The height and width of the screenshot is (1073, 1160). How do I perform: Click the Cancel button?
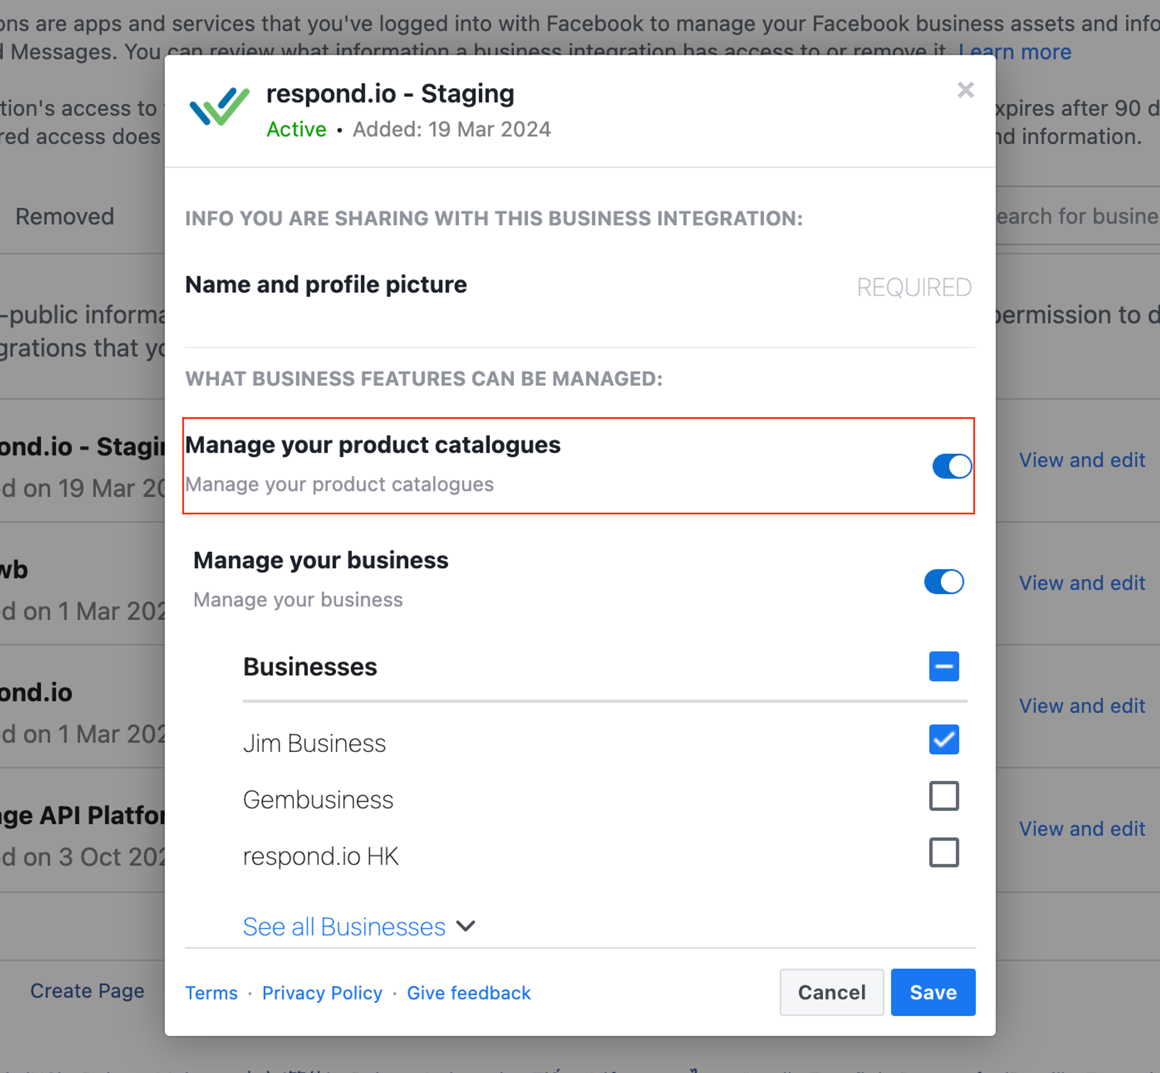pos(831,992)
